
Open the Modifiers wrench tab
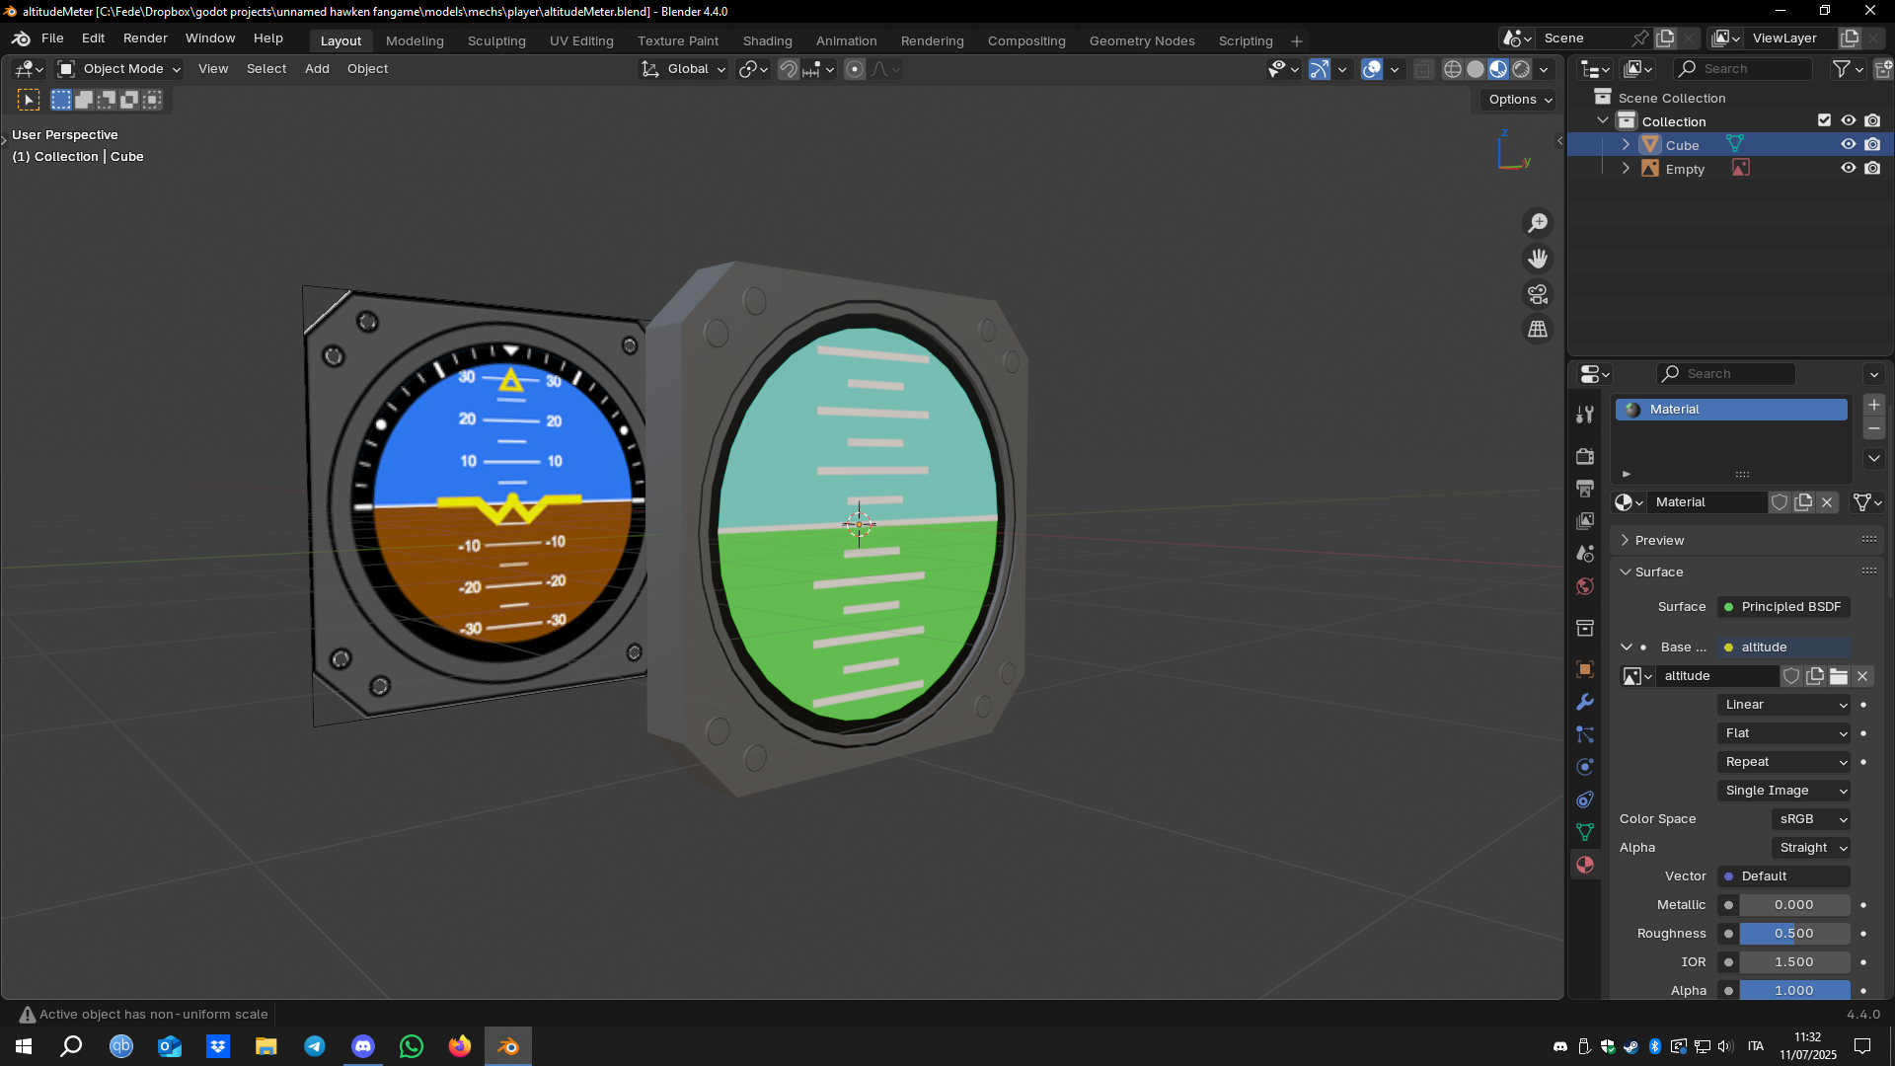(x=1585, y=702)
